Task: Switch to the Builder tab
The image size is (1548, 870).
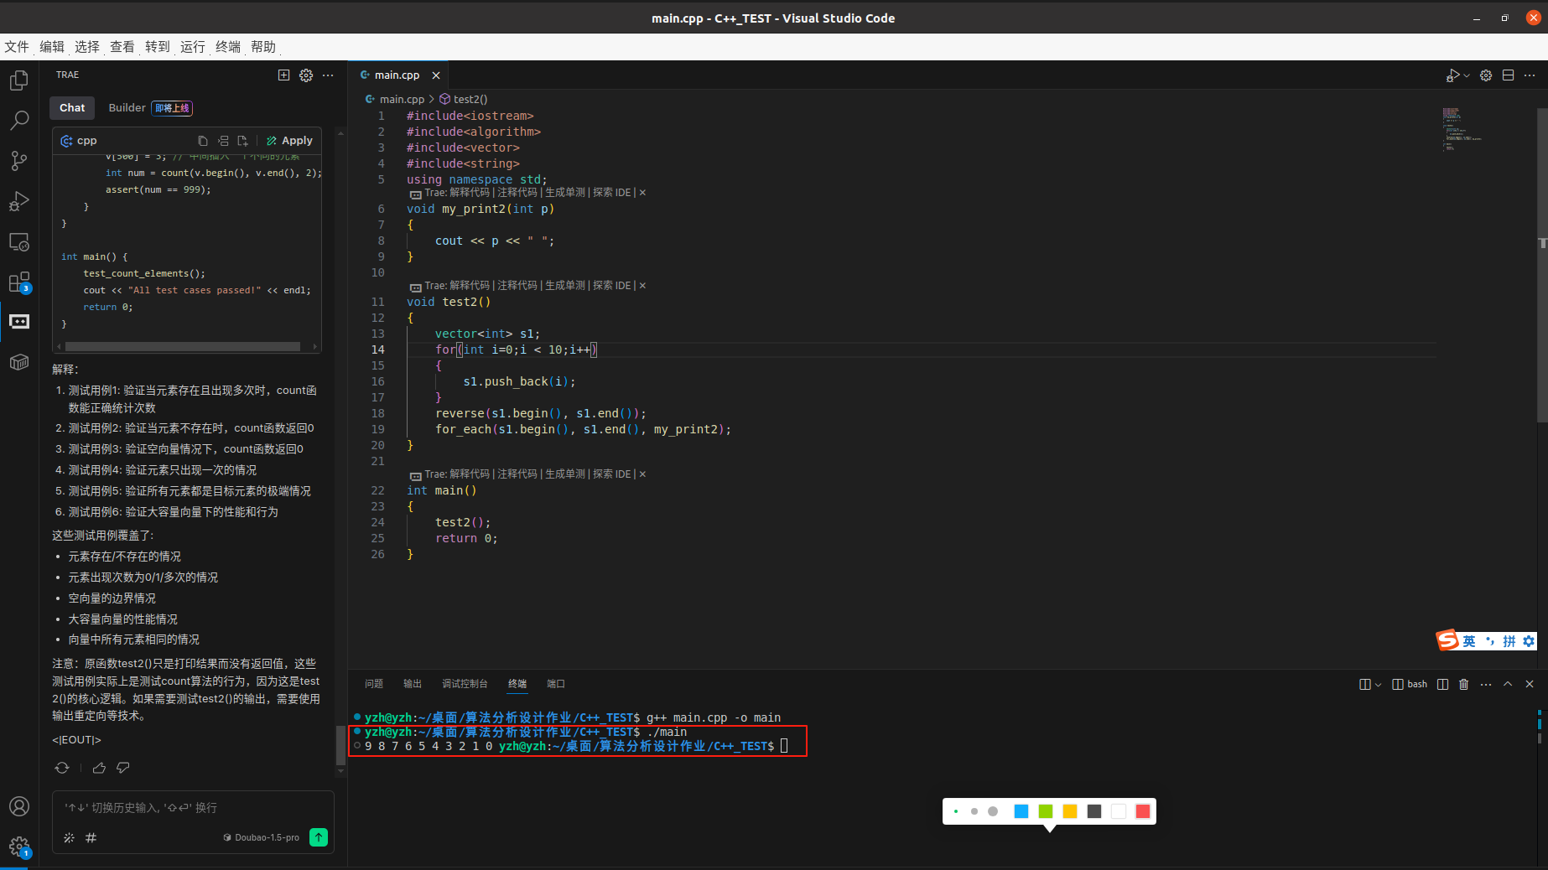Action: (127, 108)
